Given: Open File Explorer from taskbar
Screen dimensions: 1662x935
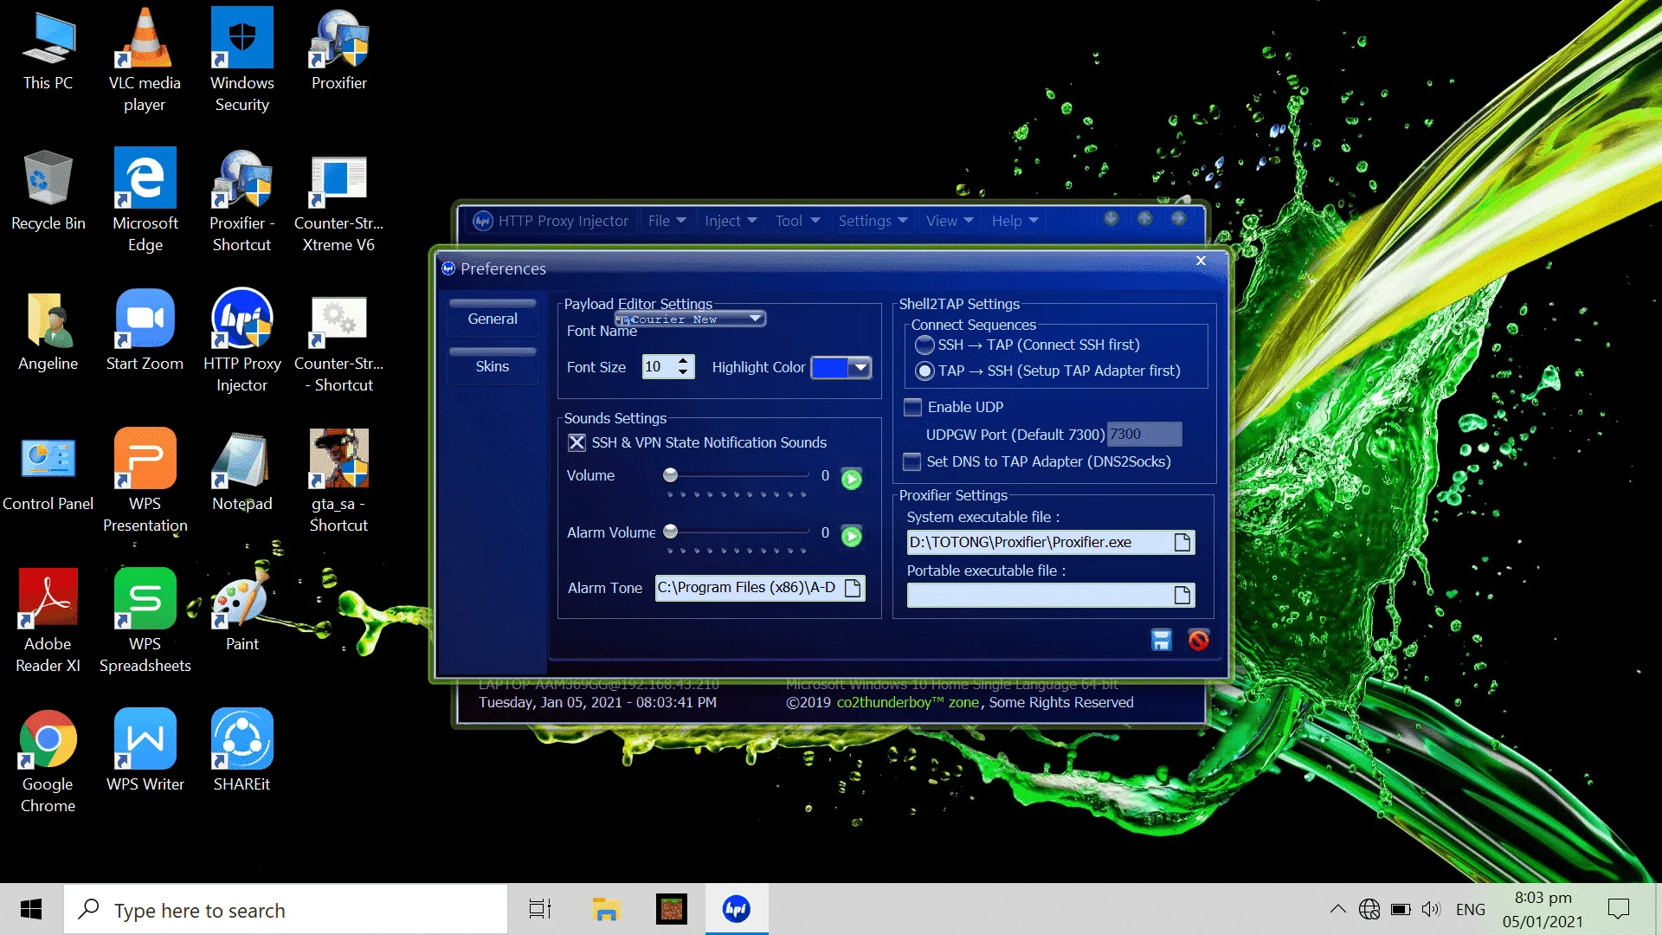Looking at the screenshot, I should (x=606, y=909).
